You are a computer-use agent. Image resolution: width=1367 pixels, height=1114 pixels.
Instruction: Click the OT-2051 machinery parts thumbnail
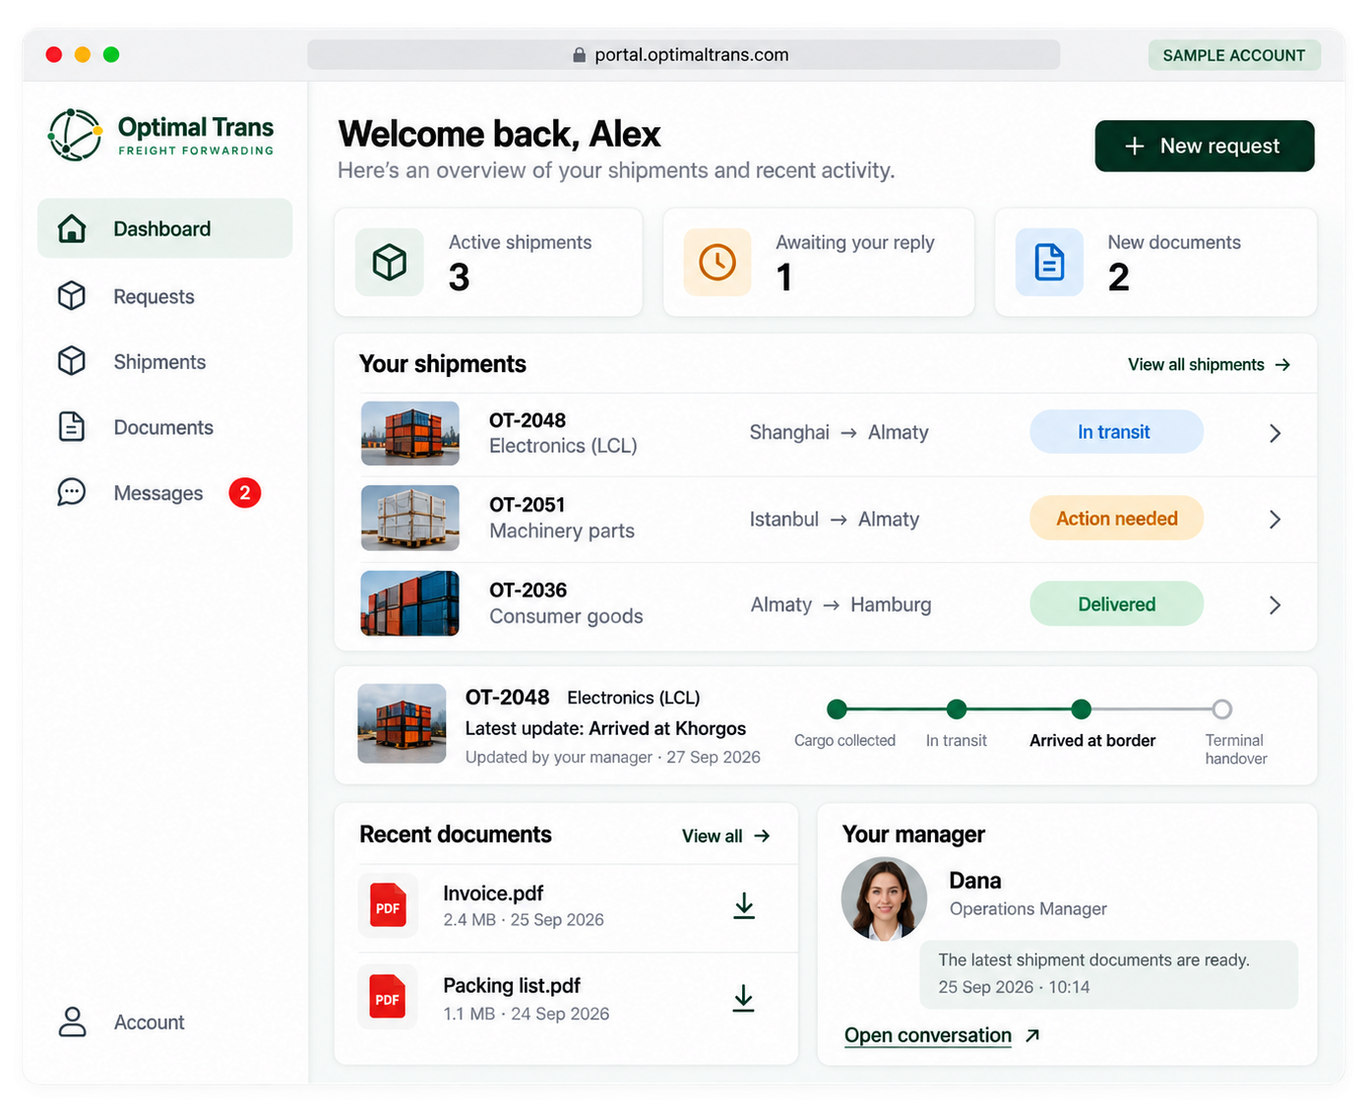(409, 518)
